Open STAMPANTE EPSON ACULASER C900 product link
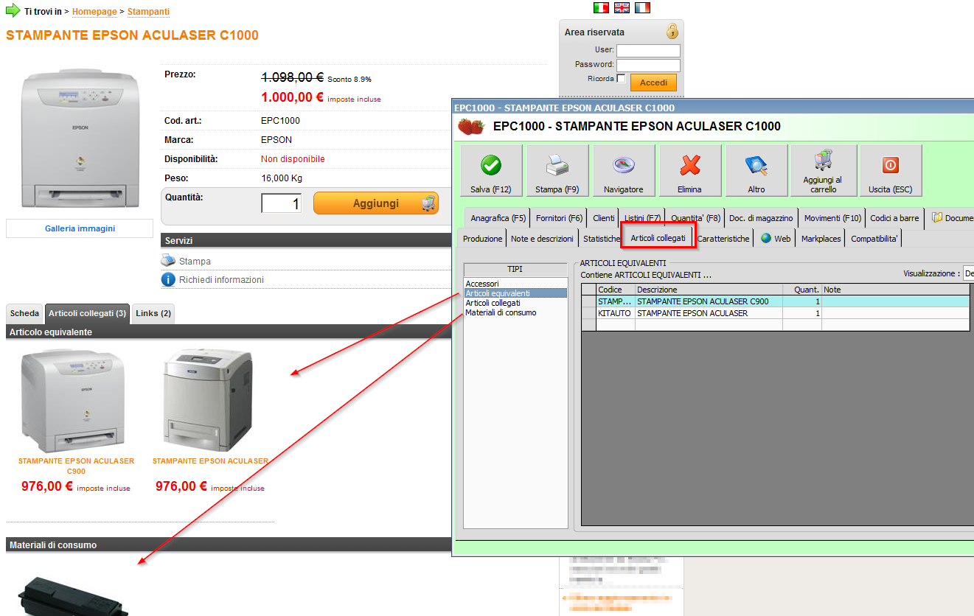The height and width of the screenshot is (616, 974). point(76,466)
